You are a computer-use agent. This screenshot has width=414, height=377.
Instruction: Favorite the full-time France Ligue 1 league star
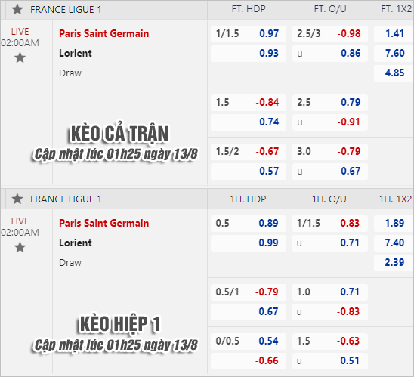17,10
